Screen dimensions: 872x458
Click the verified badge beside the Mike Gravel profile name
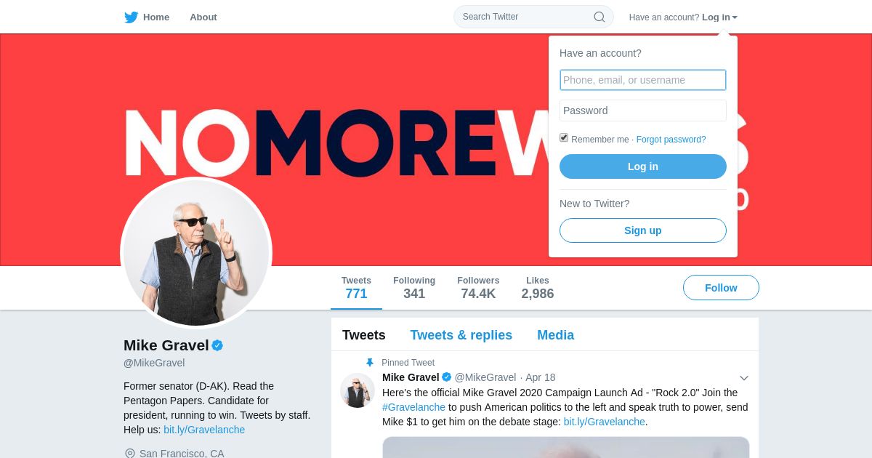[x=217, y=345]
